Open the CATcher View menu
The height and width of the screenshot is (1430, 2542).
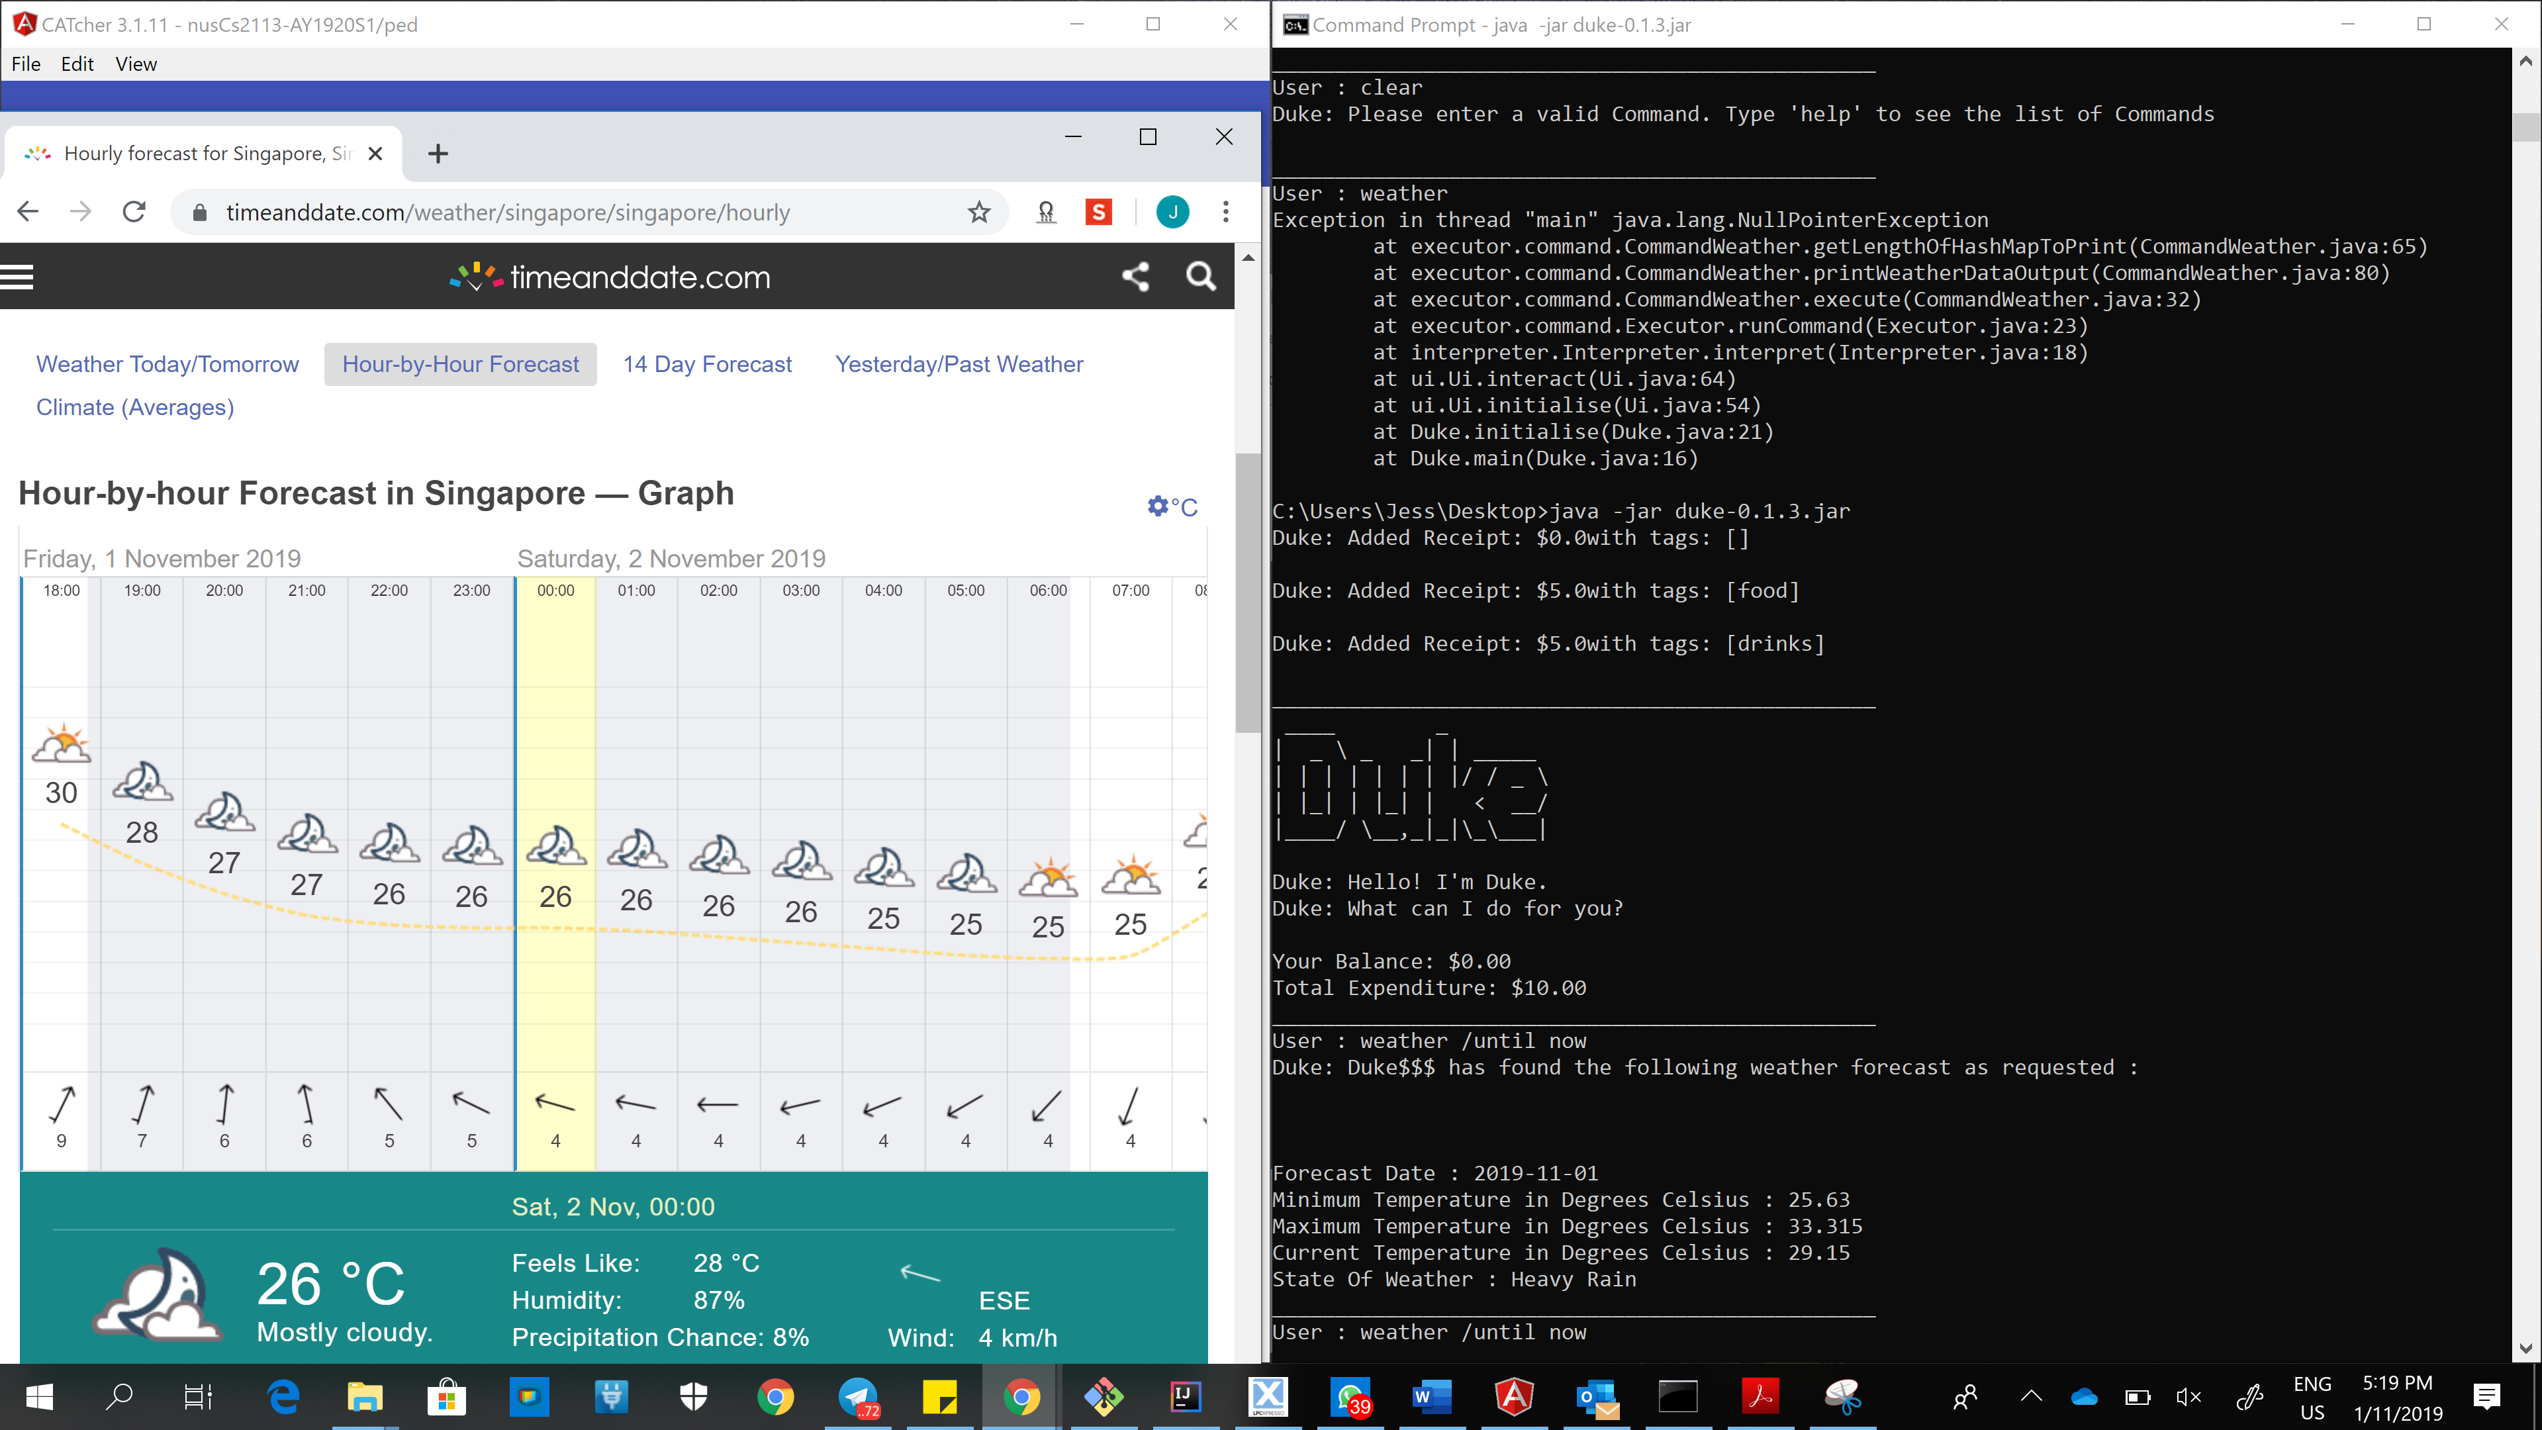(x=135, y=64)
